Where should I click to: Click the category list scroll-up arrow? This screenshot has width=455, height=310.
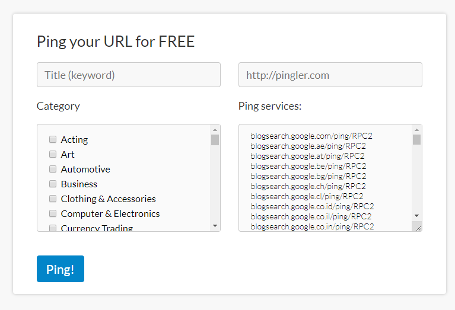[x=215, y=130]
